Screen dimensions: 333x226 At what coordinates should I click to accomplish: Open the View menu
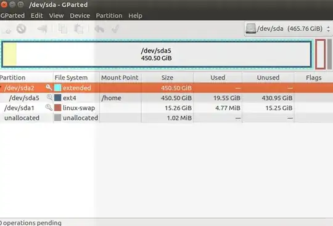[x=56, y=15]
